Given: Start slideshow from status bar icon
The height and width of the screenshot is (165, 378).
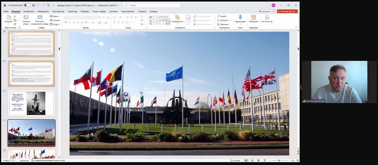Looking at the screenshot, I should 264,160.
